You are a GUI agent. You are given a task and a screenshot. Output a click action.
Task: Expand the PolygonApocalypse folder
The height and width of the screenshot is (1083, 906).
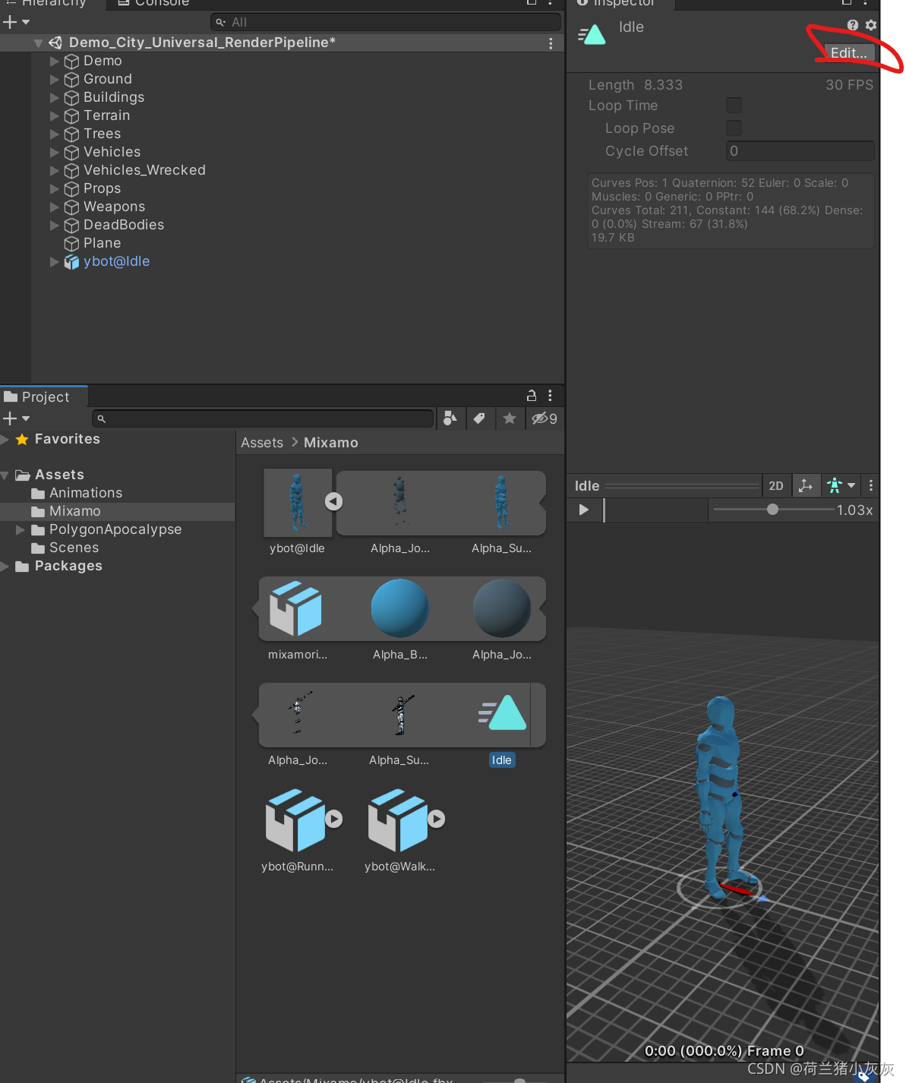point(21,530)
